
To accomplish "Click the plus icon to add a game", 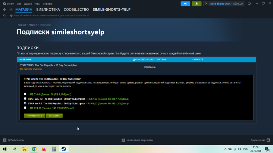I will pos(5,140).
